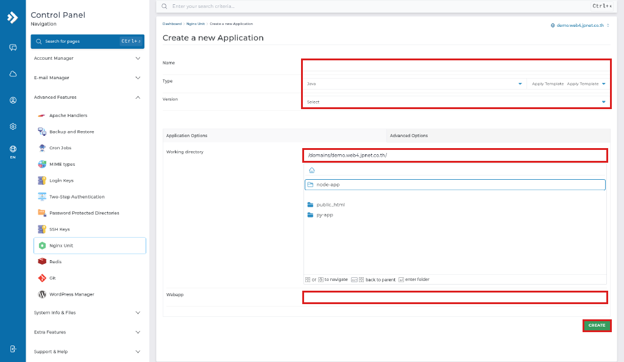Viewport: 624px width, 362px height.
Task: Open Apache Handlers icon
Action: tap(42, 115)
